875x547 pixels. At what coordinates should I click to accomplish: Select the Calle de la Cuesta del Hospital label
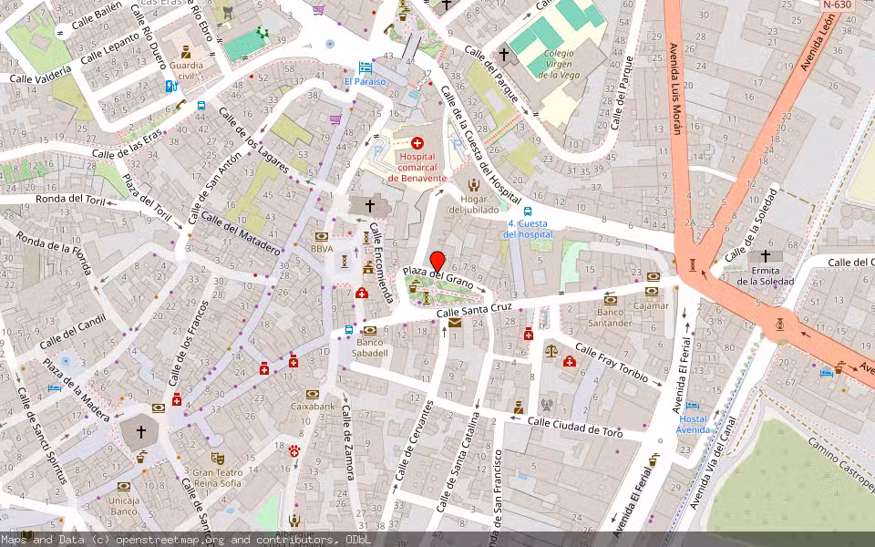[x=480, y=145]
